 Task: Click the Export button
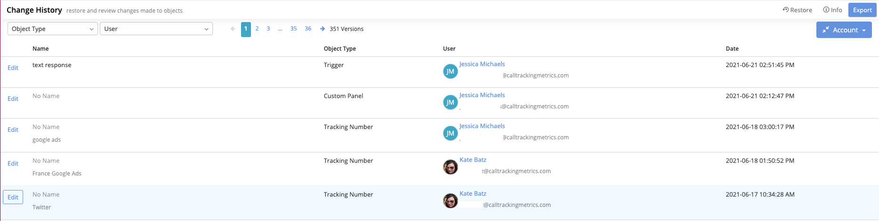click(862, 10)
